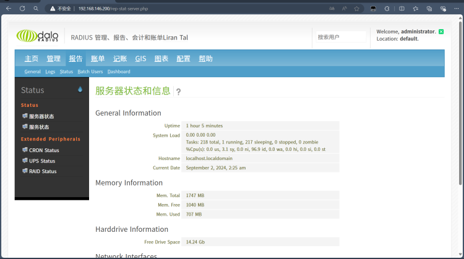The height and width of the screenshot is (259, 464).
Task: Open the favorites list icon
Action: (416, 9)
